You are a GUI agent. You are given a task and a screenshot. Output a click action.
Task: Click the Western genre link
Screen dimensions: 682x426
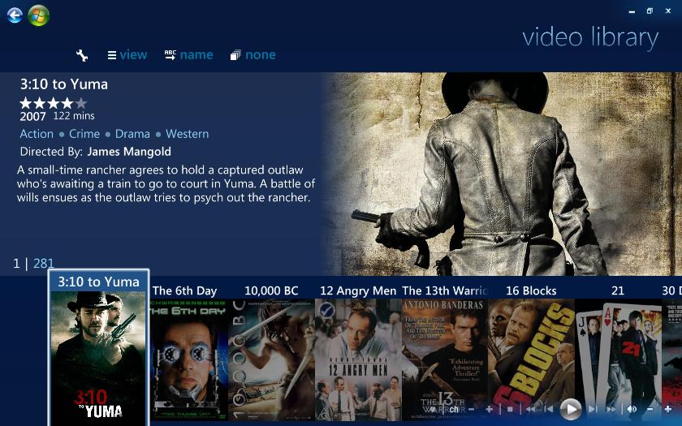point(187,134)
